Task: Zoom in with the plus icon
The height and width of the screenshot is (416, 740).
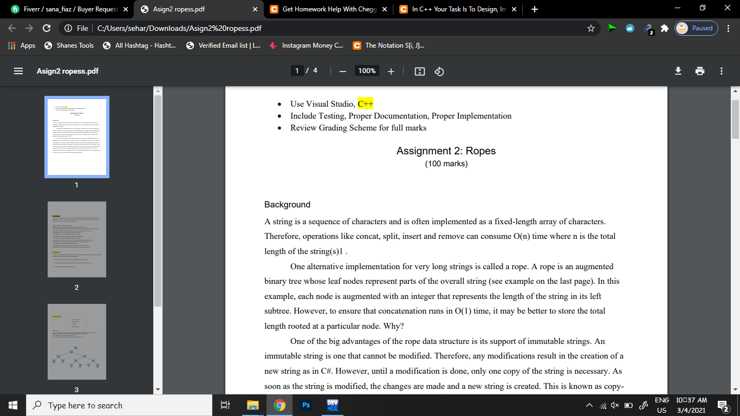Action: click(391, 71)
